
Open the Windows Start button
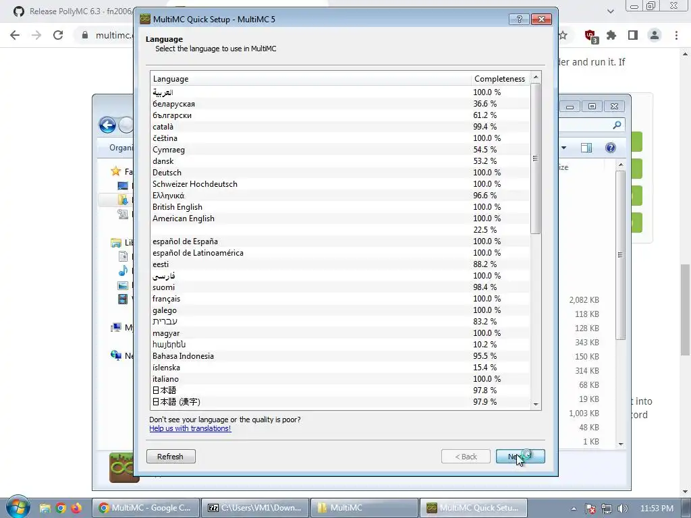click(18, 507)
